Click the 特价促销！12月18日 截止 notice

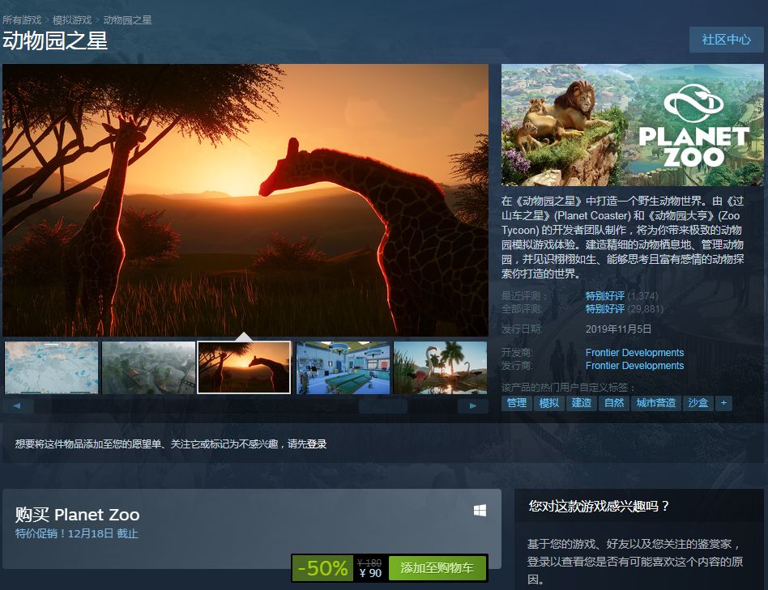(x=76, y=533)
